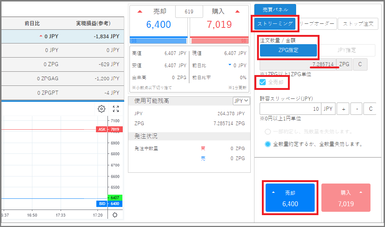Screen dimensions: 385x227
Task: Expand the chart to fullscreen
Action: coord(115,109)
